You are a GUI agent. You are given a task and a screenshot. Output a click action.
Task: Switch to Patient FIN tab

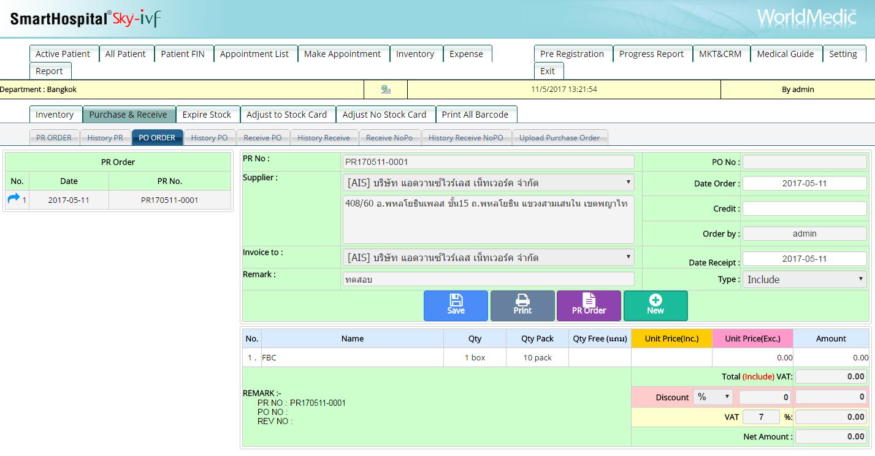(x=183, y=54)
